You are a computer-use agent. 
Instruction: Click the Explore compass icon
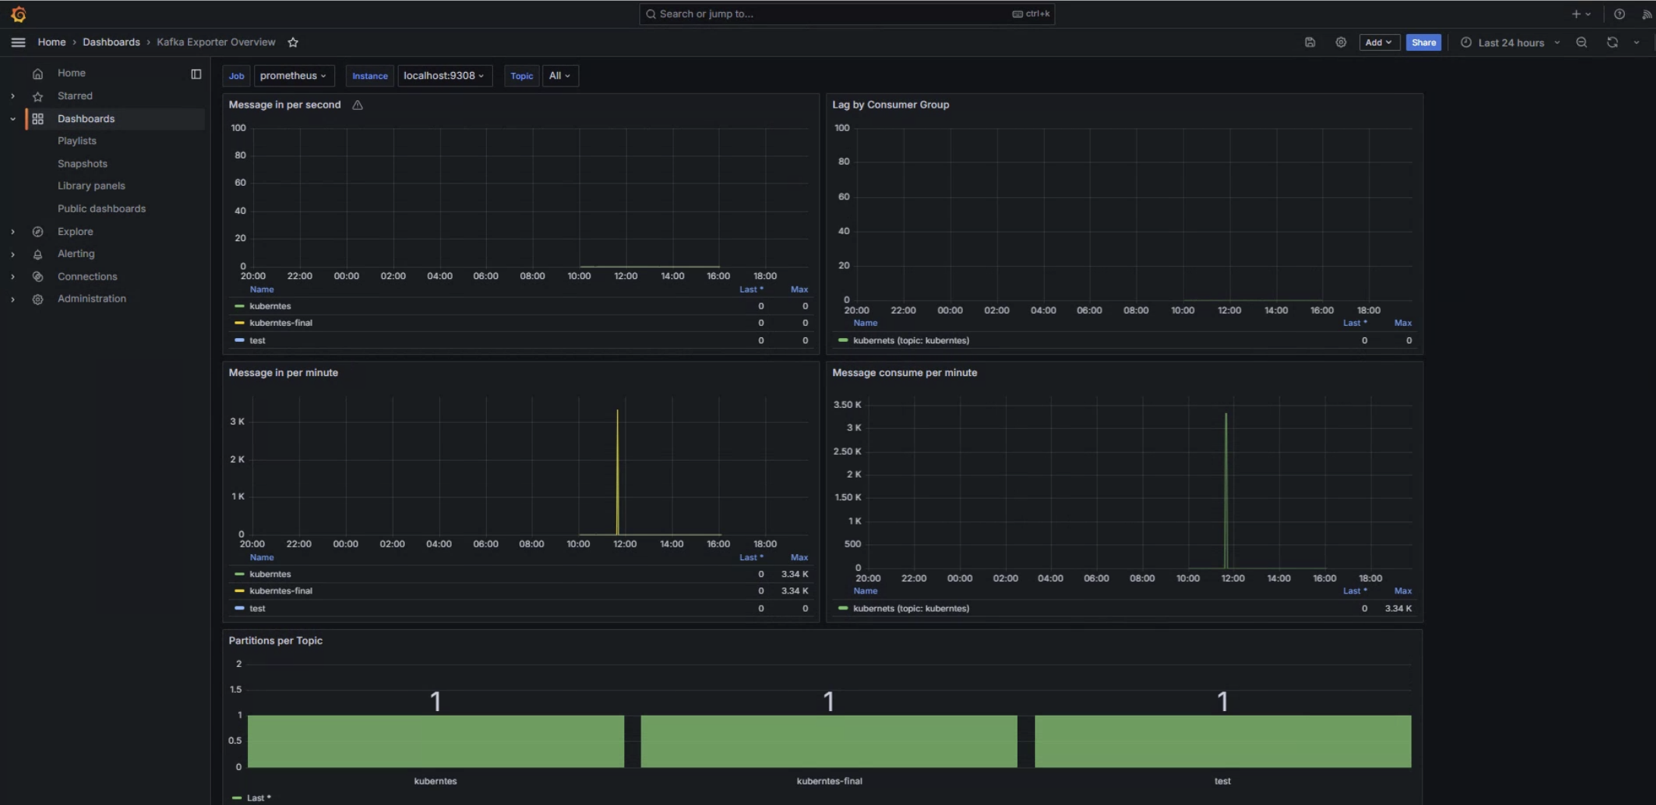pyautogui.click(x=38, y=232)
